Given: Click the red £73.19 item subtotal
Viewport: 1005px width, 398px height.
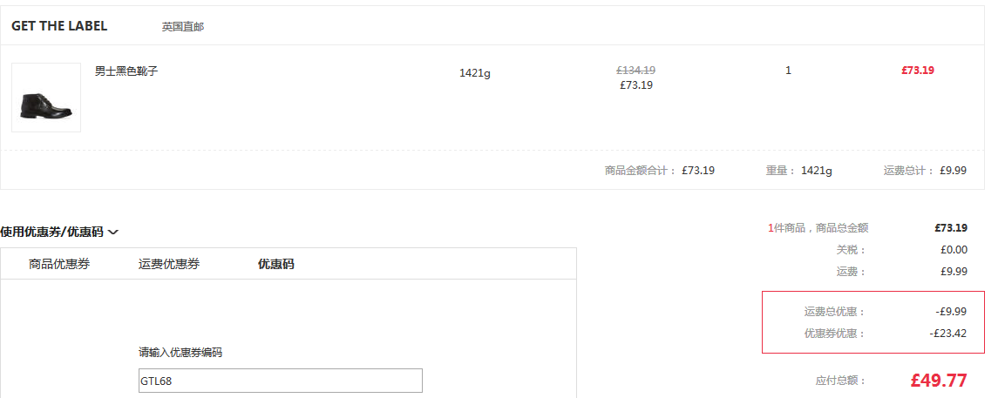Looking at the screenshot, I should (917, 71).
